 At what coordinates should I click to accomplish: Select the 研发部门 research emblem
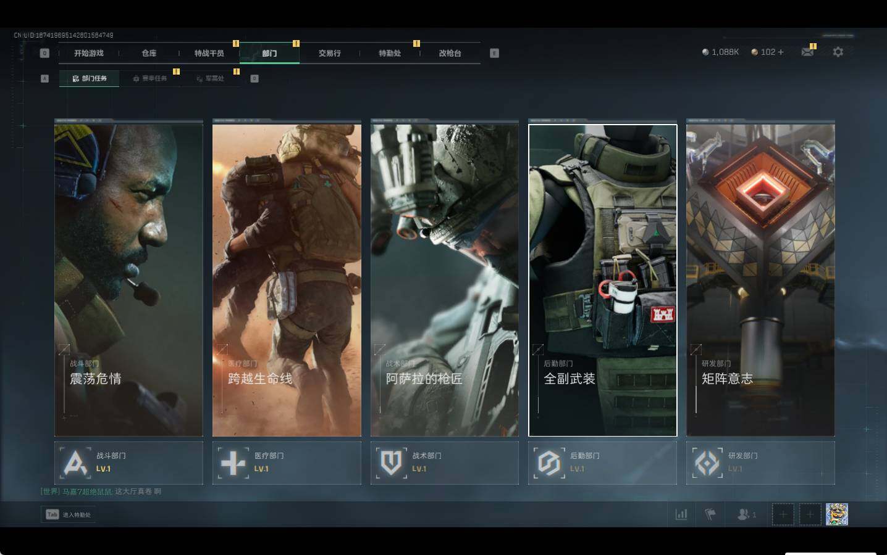coord(707,462)
